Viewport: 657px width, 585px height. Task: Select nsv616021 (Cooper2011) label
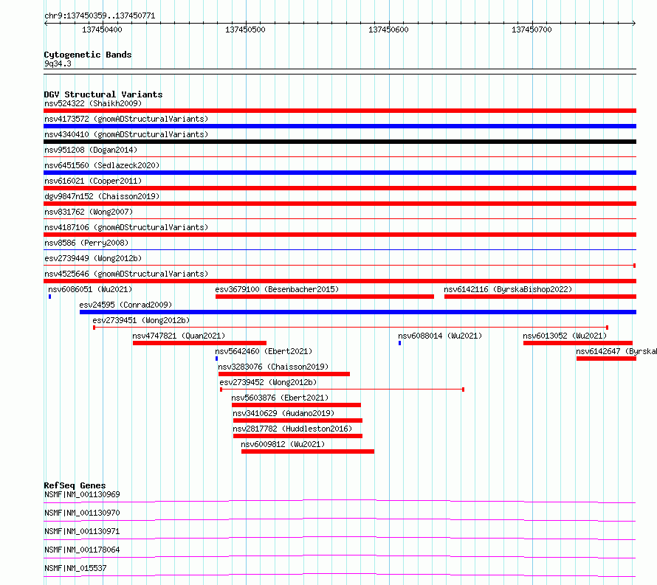coord(93,181)
